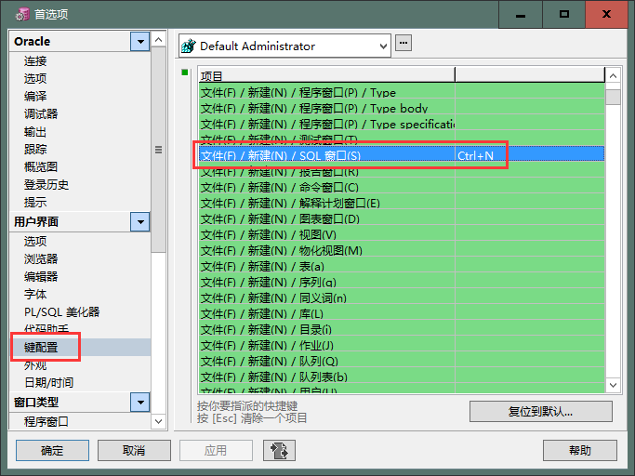Screen dimensions: 635x476
Task: Select the row '作业(J)'
Action: (x=402, y=346)
